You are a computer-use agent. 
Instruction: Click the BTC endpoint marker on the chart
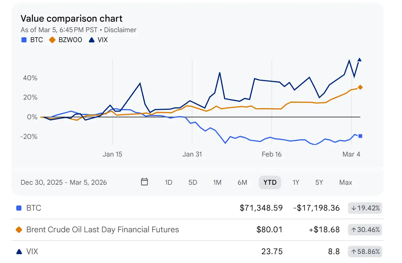(360, 136)
